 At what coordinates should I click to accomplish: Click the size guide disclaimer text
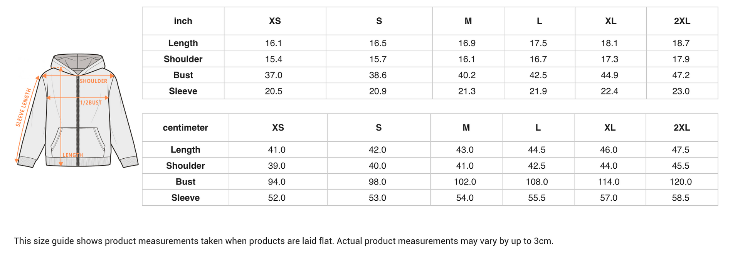[x=284, y=241]
